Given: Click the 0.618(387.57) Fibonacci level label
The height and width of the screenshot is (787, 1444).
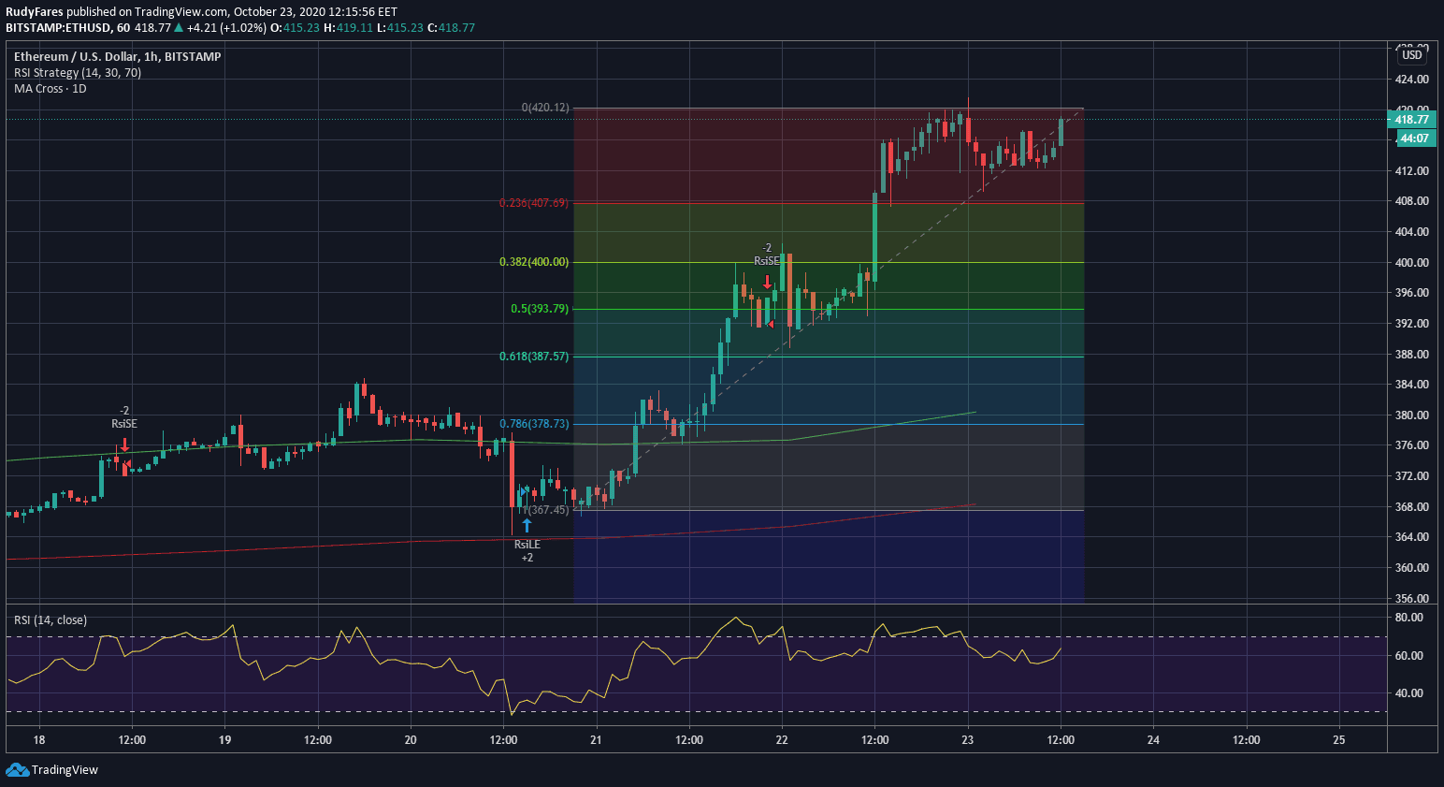Looking at the screenshot, I should [x=533, y=357].
